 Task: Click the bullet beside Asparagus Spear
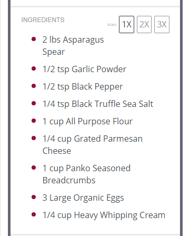[x=34, y=39]
